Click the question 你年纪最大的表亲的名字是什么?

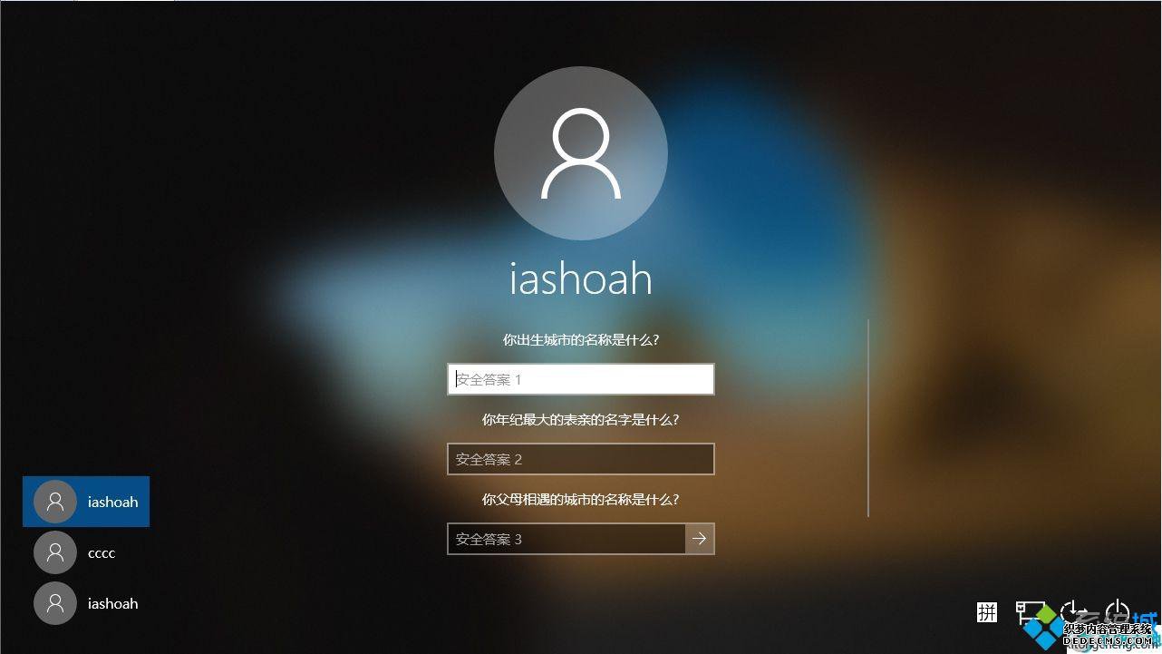point(581,420)
